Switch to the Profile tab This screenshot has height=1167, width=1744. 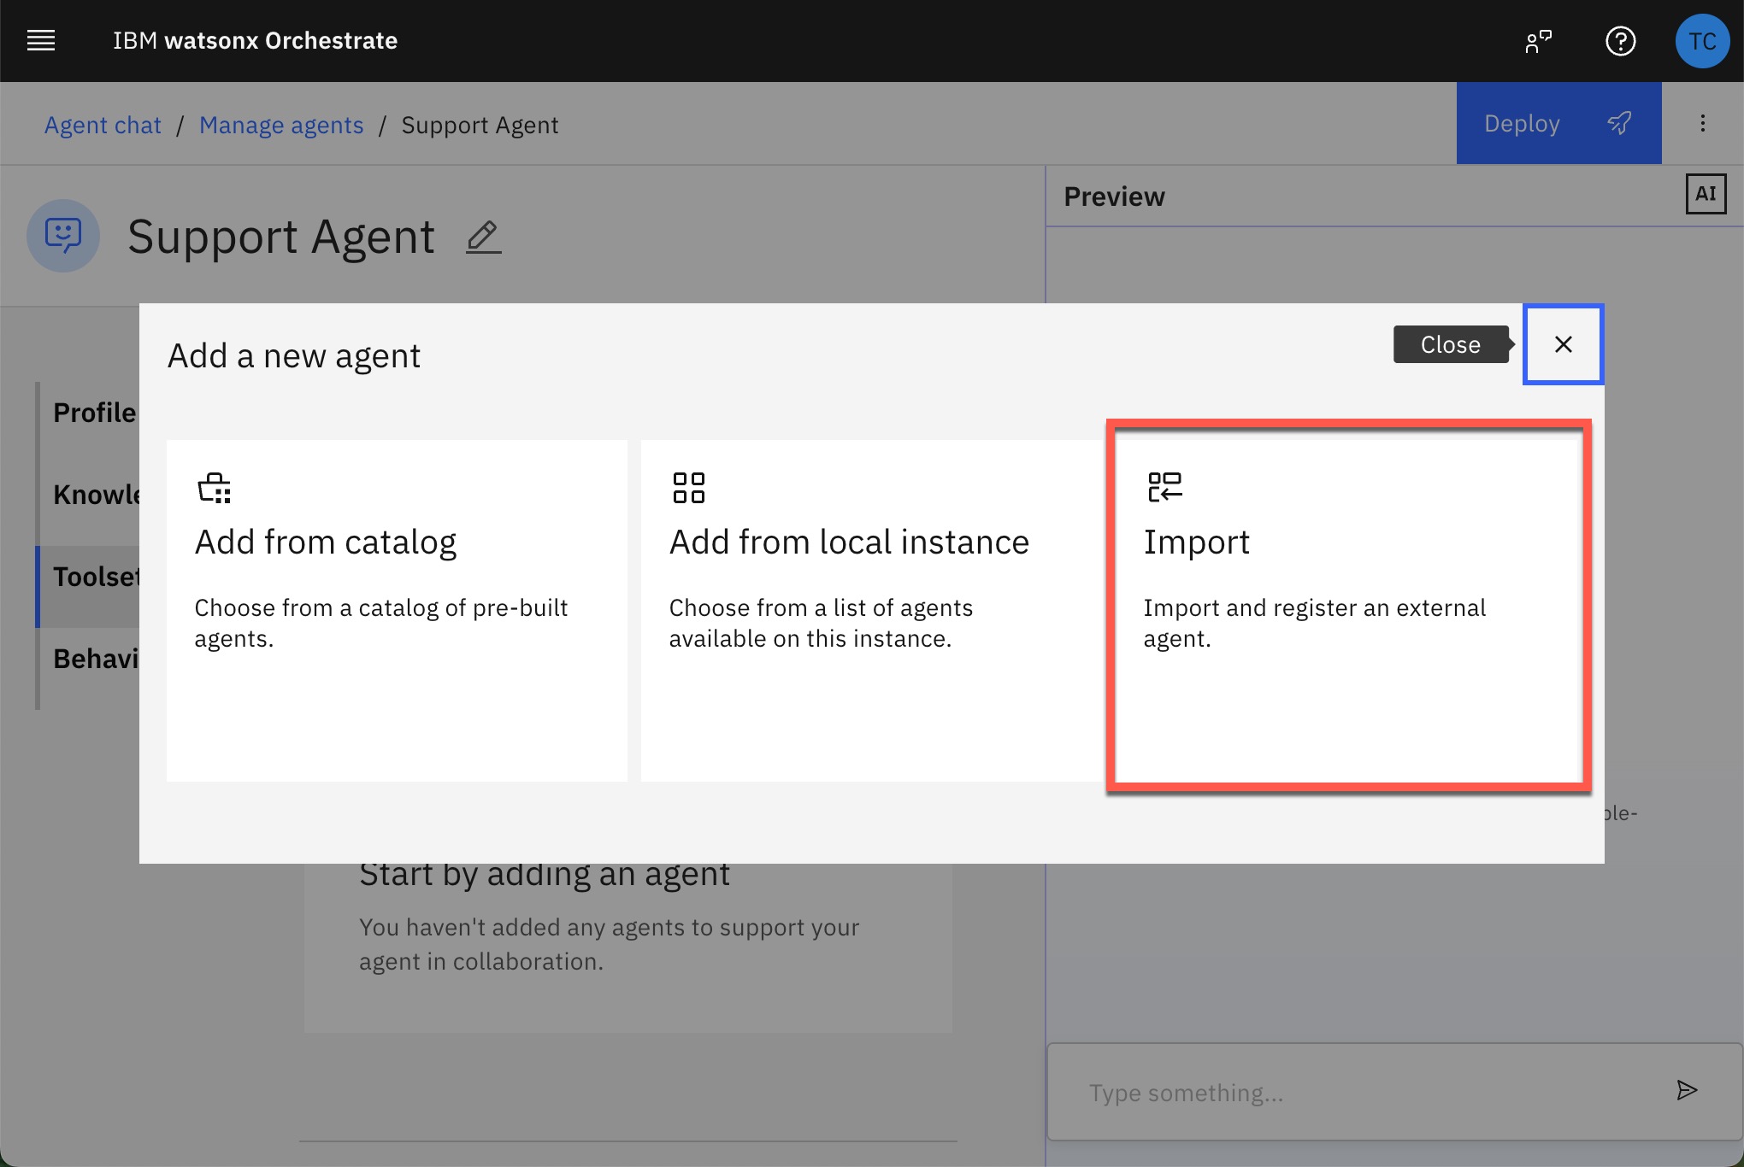[94, 413]
